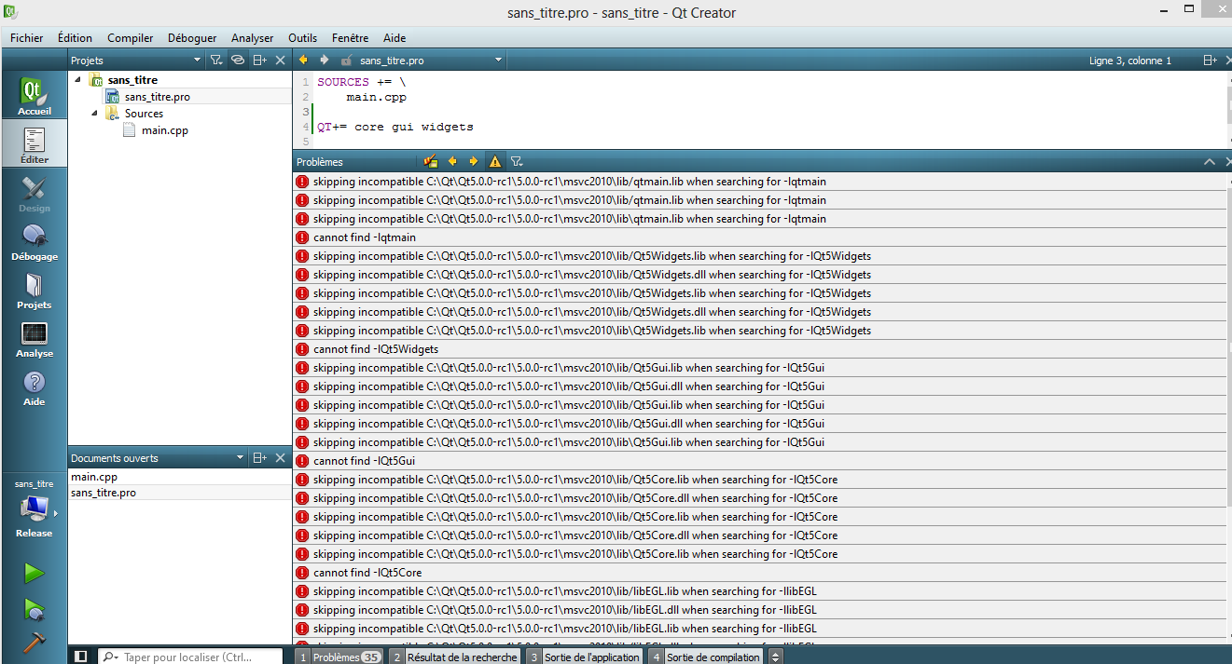Select sans_titre.pro in project tree
Image resolution: width=1232 pixels, height=664 pixels.
coord(157,97)
